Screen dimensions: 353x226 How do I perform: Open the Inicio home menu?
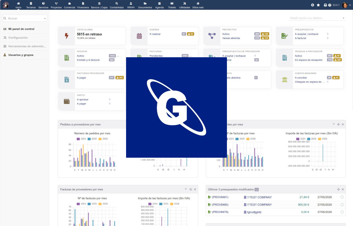pos(18,5)
